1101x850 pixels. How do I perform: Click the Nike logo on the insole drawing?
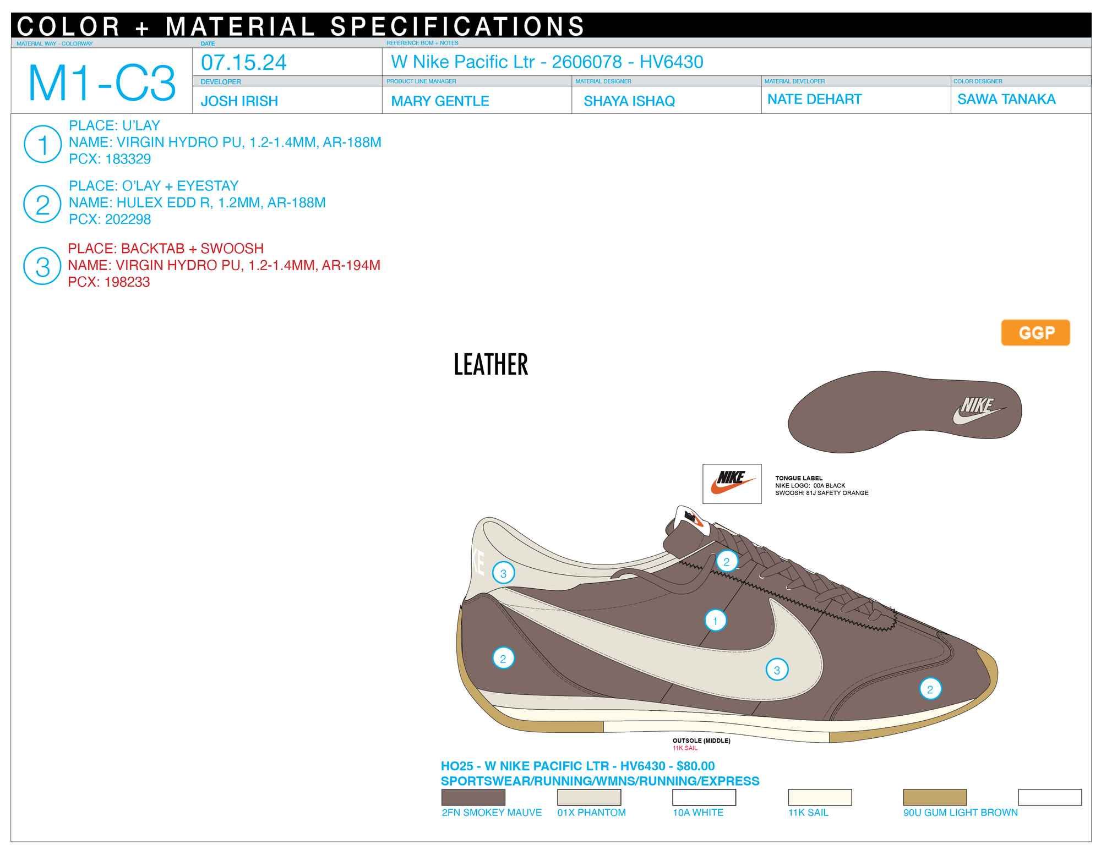(980, 411)
